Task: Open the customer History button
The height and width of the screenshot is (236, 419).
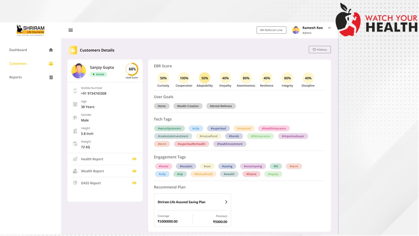Action: coord(319,49)
